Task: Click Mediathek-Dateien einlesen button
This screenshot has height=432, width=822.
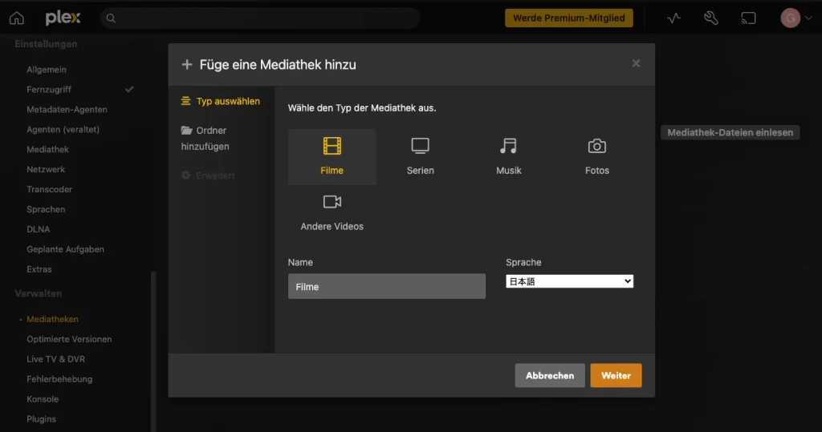Action: coord(730,132)
